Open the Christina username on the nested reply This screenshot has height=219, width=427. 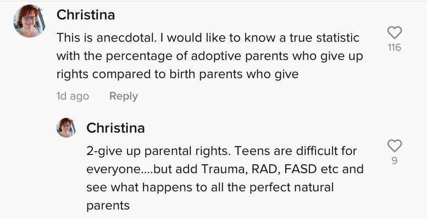coord(115,128)
